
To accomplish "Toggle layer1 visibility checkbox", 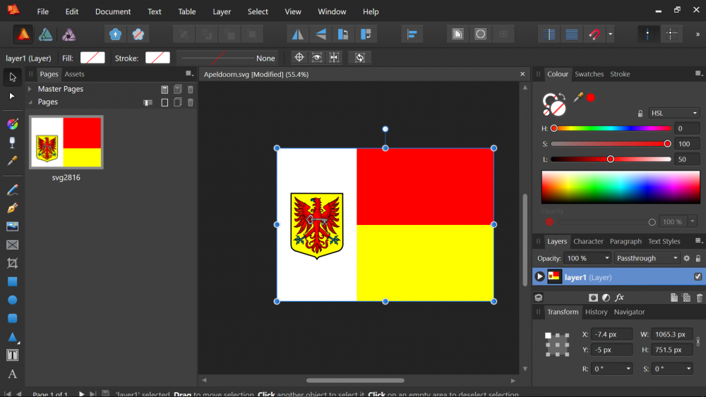I will (x=698, y=276).
